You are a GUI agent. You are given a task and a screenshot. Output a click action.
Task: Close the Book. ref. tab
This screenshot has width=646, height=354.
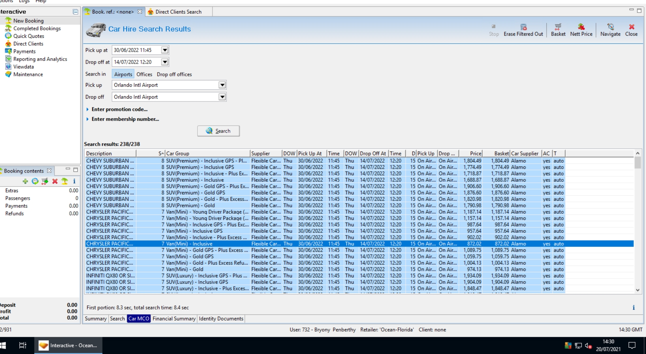click(140, 12)
